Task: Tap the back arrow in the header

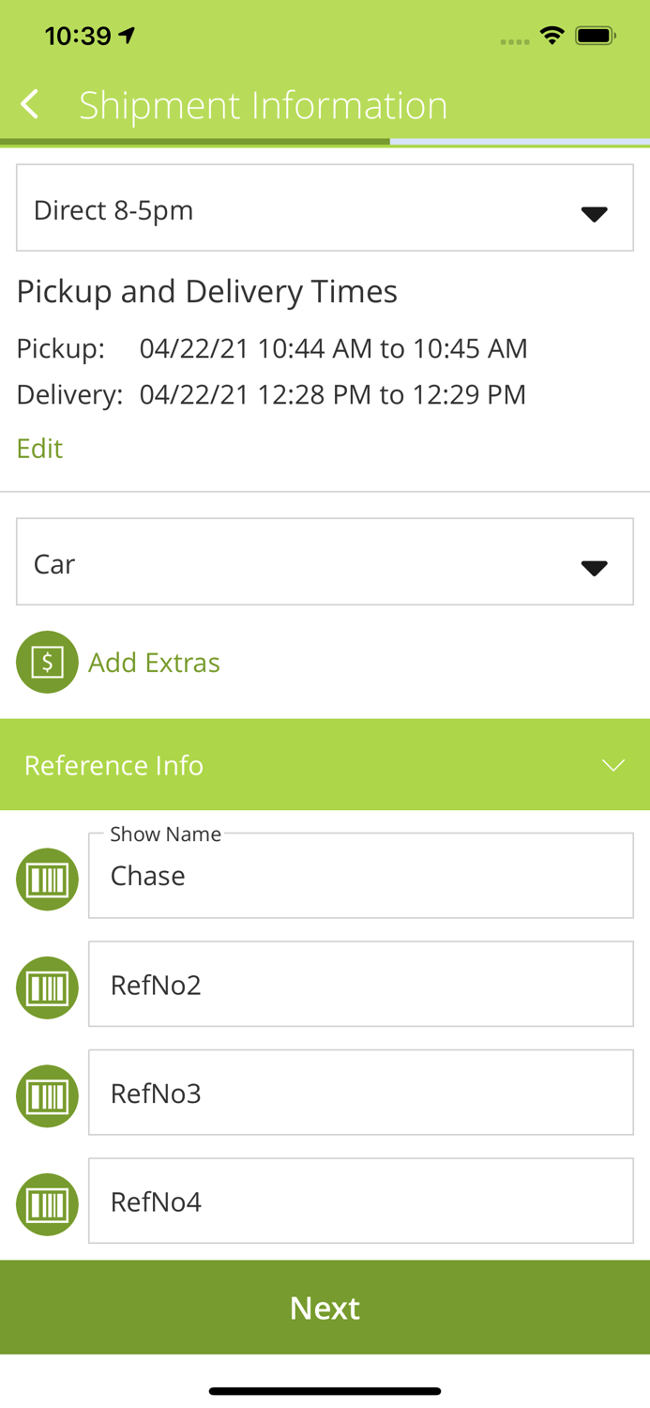Action: pos(28,104)
